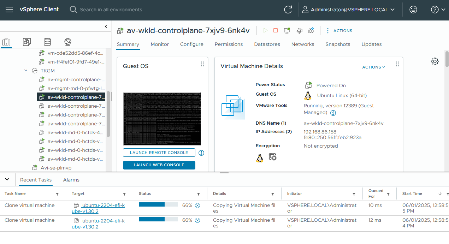The height and width of the screenshot is (244, 449).
Task: Switch to the Alarms tab
Action: [x=71, y=180]
